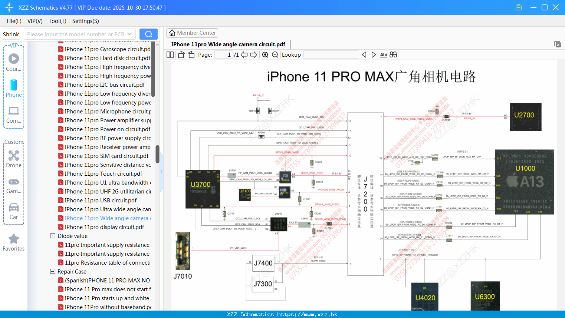The image size is (565, 318).
Task: Open iPhone 11Pro without baseband file
Action: (x=105, y=307)
